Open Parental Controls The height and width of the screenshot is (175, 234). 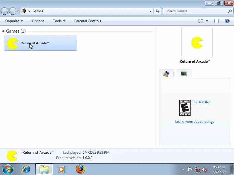87,21
